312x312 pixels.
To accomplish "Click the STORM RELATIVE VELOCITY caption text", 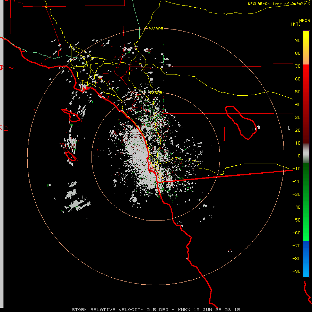I will coord(107,310).
